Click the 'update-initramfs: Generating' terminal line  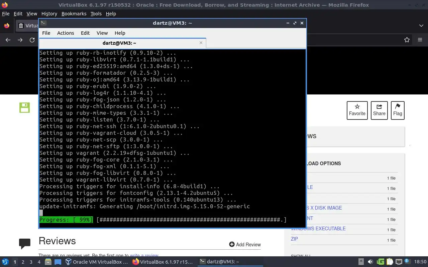144,206
